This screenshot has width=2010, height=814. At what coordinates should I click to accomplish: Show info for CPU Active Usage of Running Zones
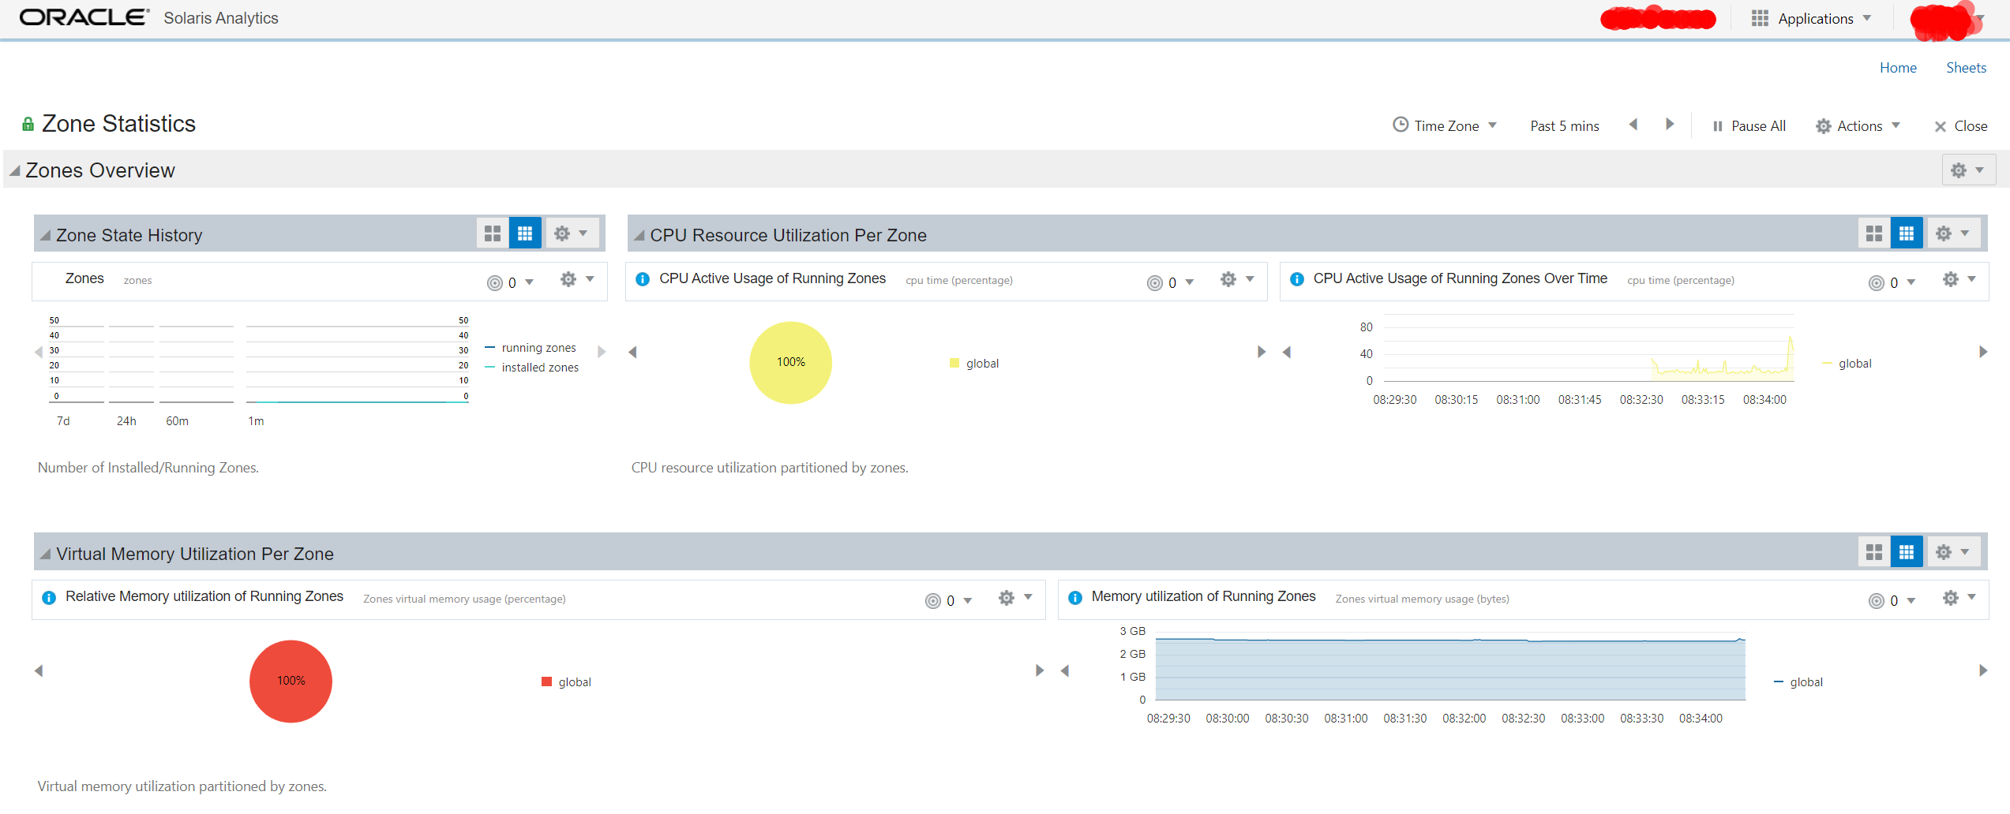643,279
